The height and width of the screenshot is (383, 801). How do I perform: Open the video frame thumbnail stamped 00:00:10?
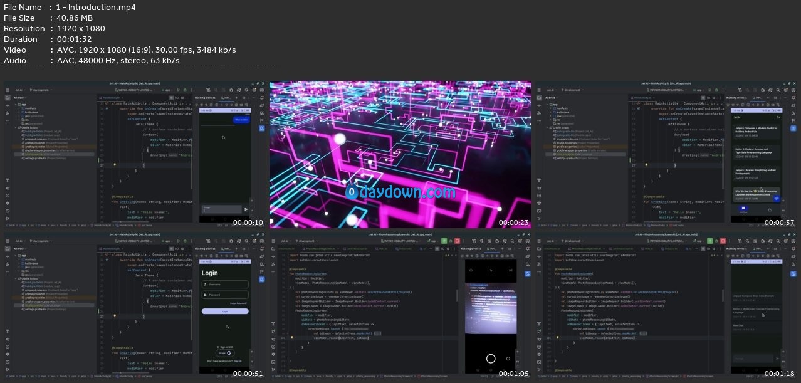point(134,155)
